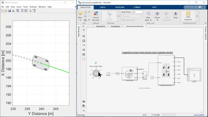Expand the PREPARE gallery dropdown arrow

click(118, 16)
